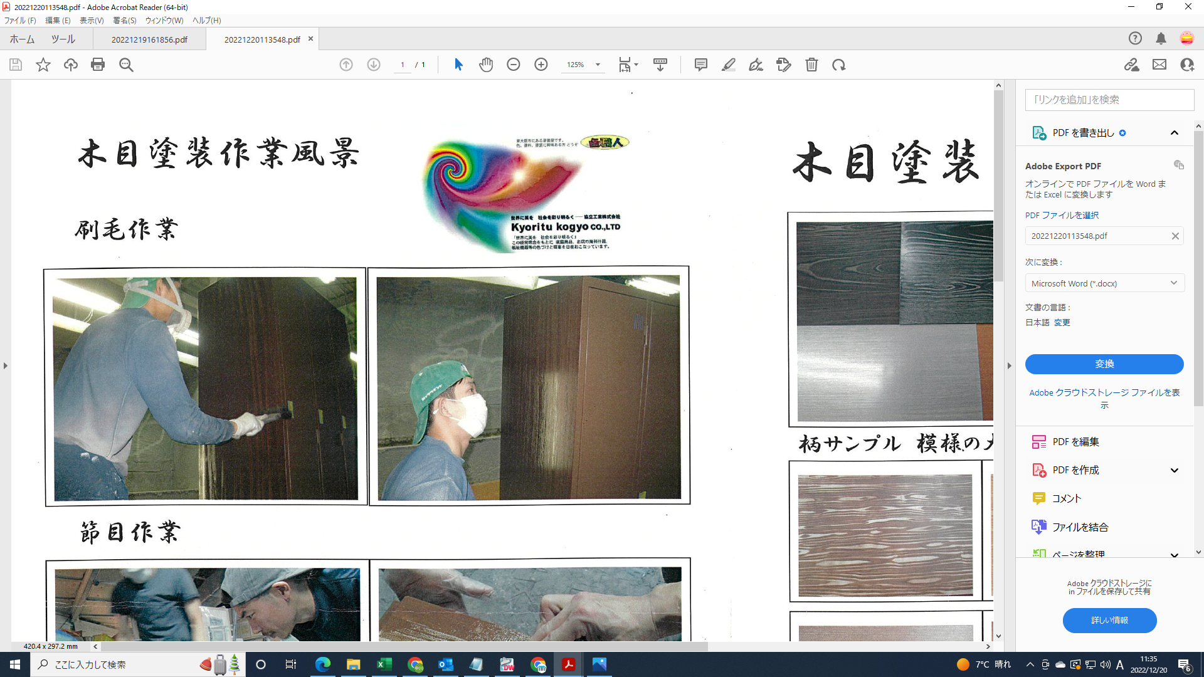Click the document vertical scrollbar thumb
Image resolution: width=1204 pixels, height=677 pixels.
pos(998,187)
